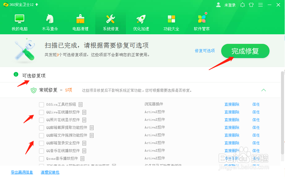Check the QQ照片在线显示控件 checkbox
Screen dimensions: 285x177
pos(42,120)
